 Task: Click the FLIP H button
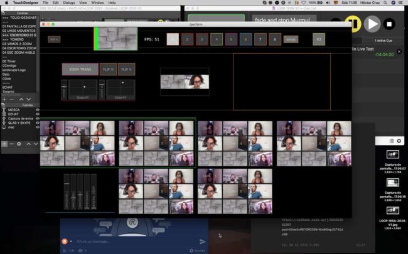109,69
